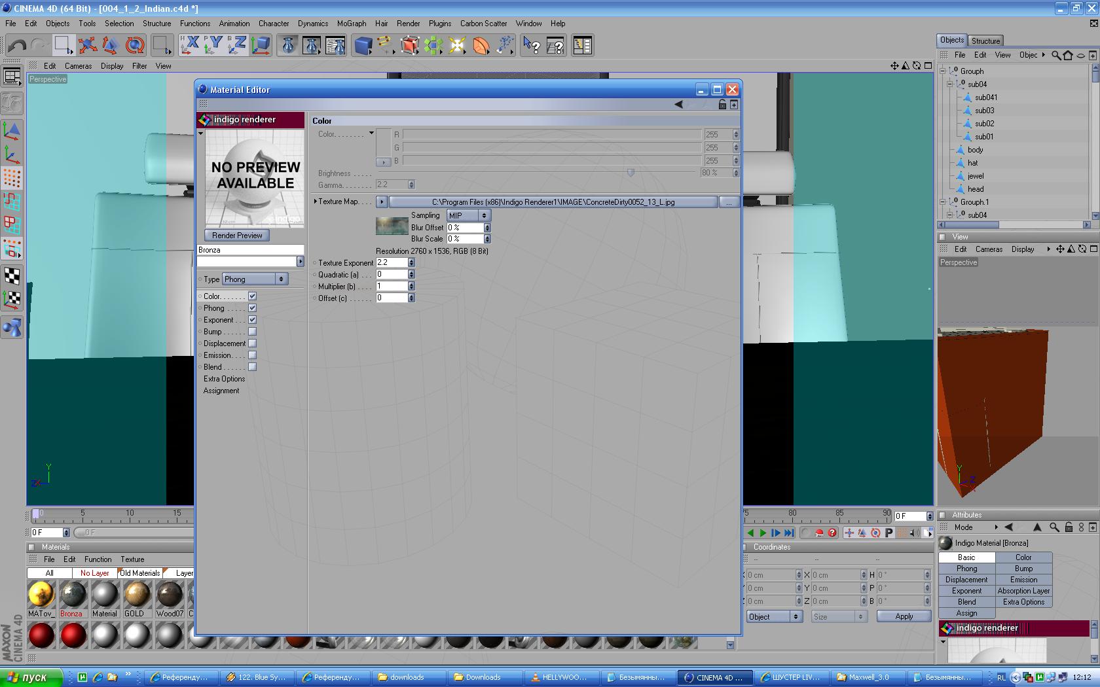The height and width of the screenshot is (687, 1100).
Task: Open the material Type dropdown
Action: [x=255, y=279]
